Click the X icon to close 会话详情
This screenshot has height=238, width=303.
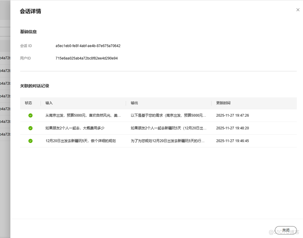(x=298, y=10)
